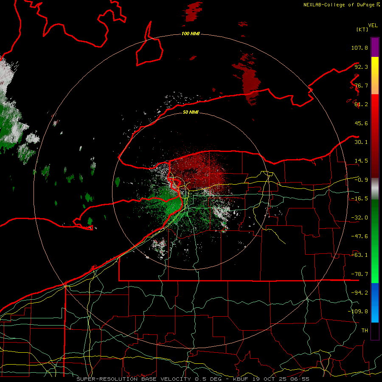Click the 100 NMI range ring label
382x382 pixels.
point(191,34)
